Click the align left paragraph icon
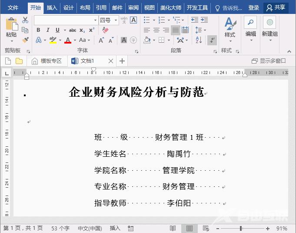Viewport: 296px width, 233px height. coord(147,30)
